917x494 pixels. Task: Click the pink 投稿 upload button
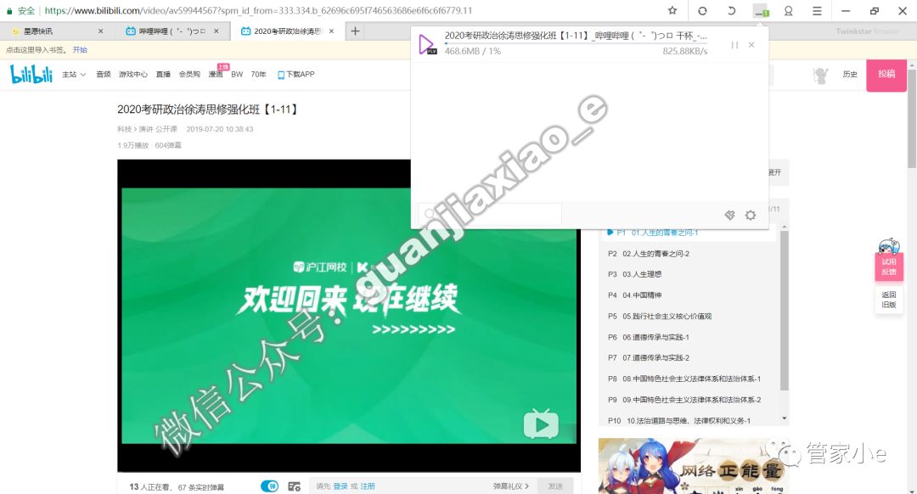pos(886,75)
